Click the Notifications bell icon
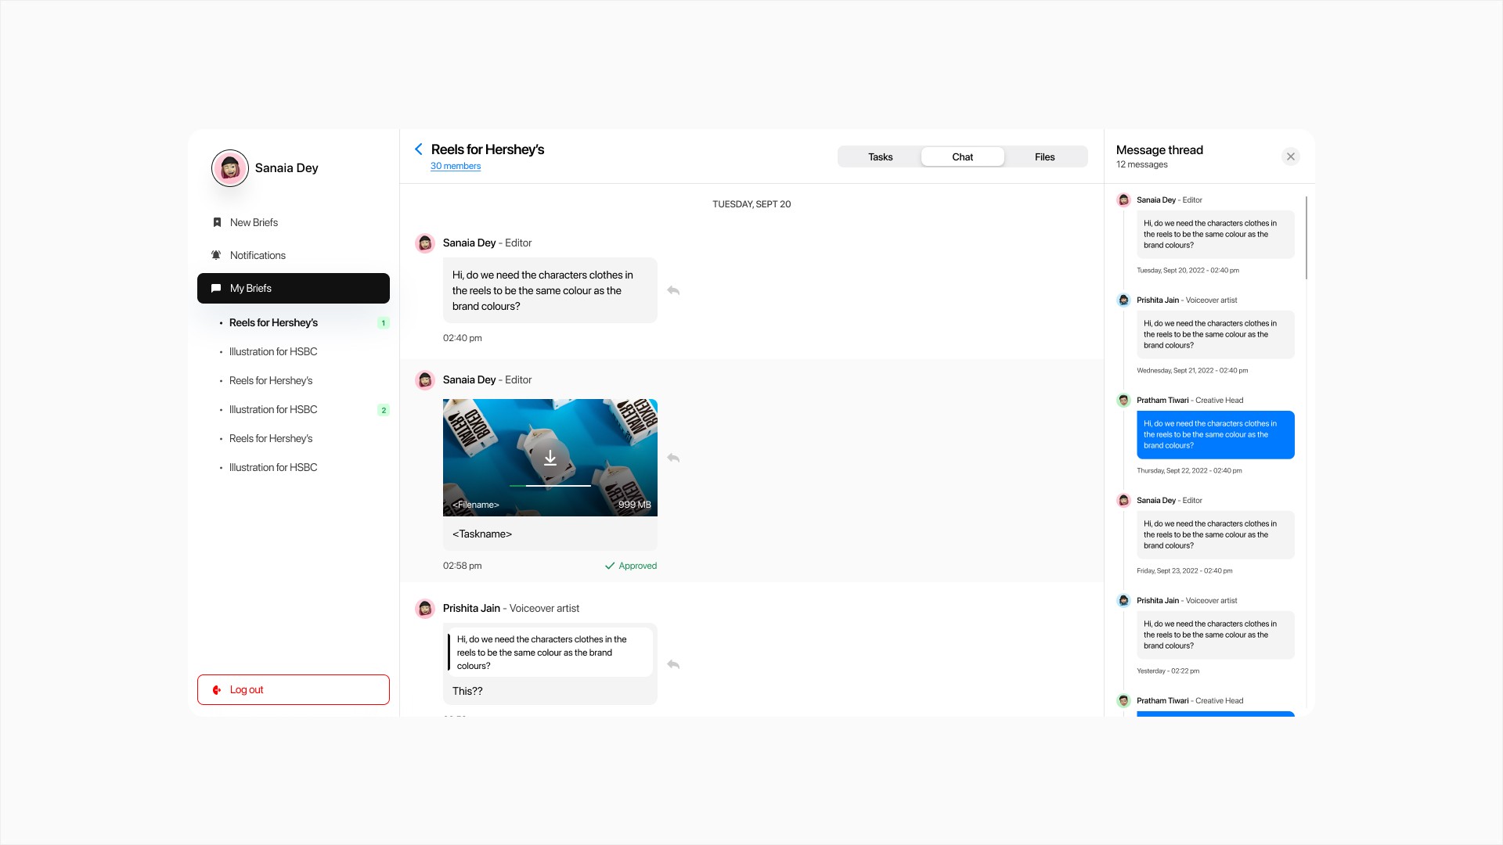 [217, 255]
